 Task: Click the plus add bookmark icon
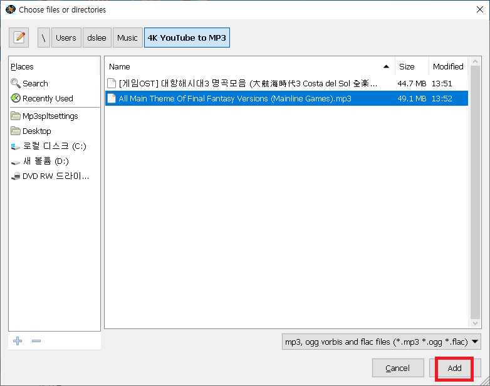click(x=18, y=341)
